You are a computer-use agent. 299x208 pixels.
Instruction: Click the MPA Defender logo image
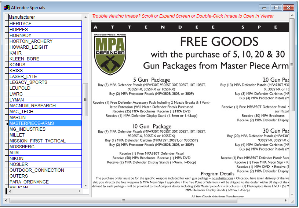[110, 54]
